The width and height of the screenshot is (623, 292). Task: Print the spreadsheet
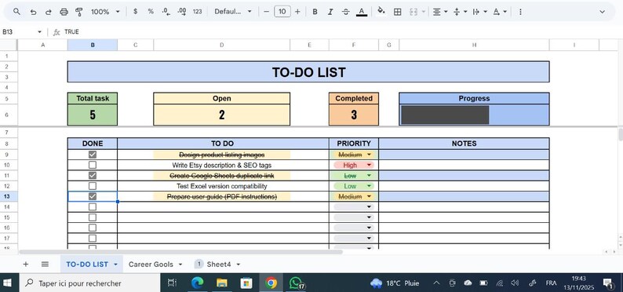(64, 12)
